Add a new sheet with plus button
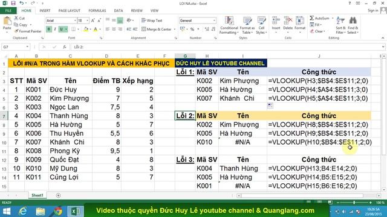Image resolution: width=387 pixels, height=217 pixels. (58, 195)
